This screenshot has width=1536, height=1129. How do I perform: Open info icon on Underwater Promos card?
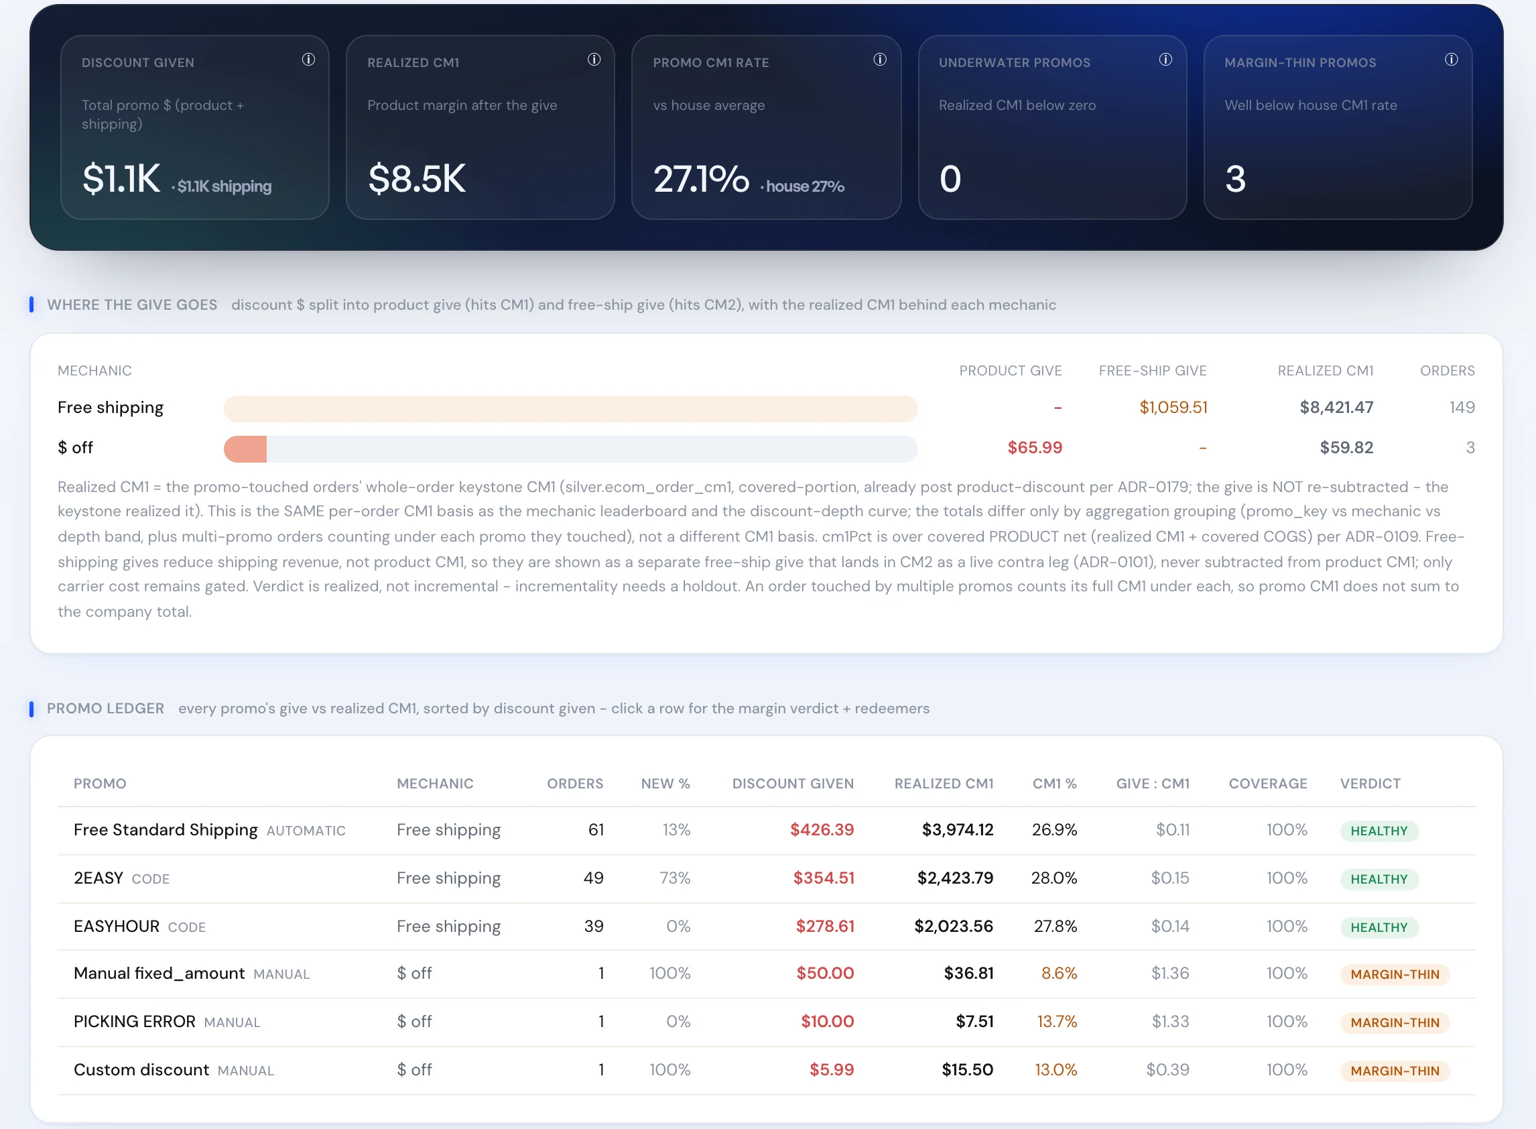point(1166,60)
